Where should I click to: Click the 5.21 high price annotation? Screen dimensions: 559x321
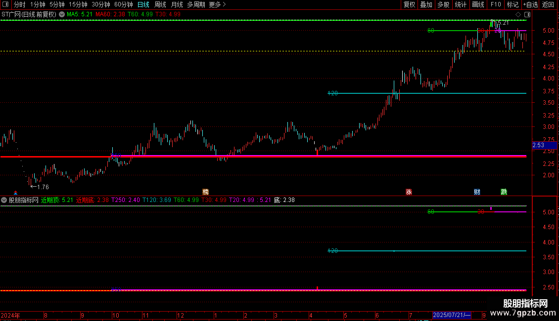click(503, 23)
